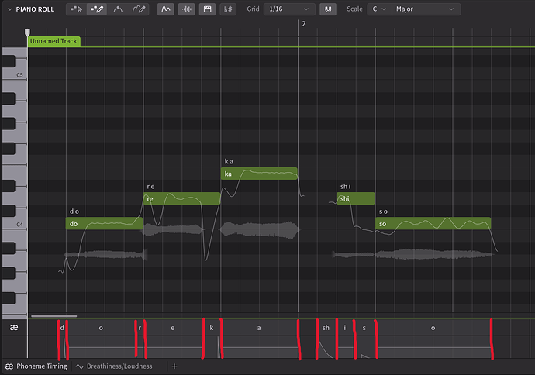Switch to the Breathiness/Loudness tab
Image resolution: width=535 pixels, height=375 pixels.
[114, 366]
